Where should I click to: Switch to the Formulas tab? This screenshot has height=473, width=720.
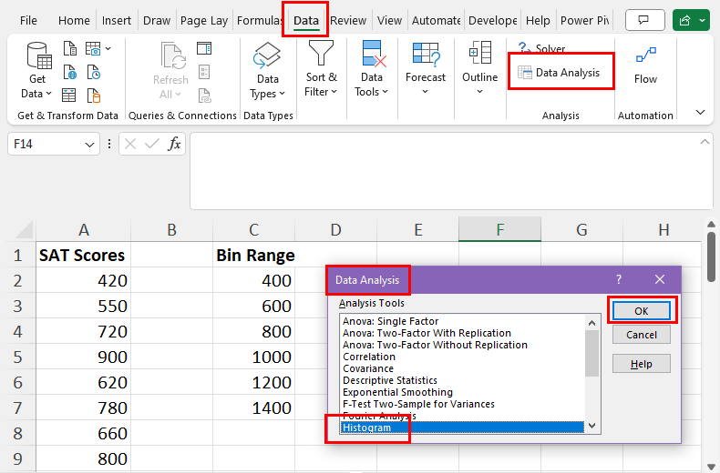coord(259,21)
